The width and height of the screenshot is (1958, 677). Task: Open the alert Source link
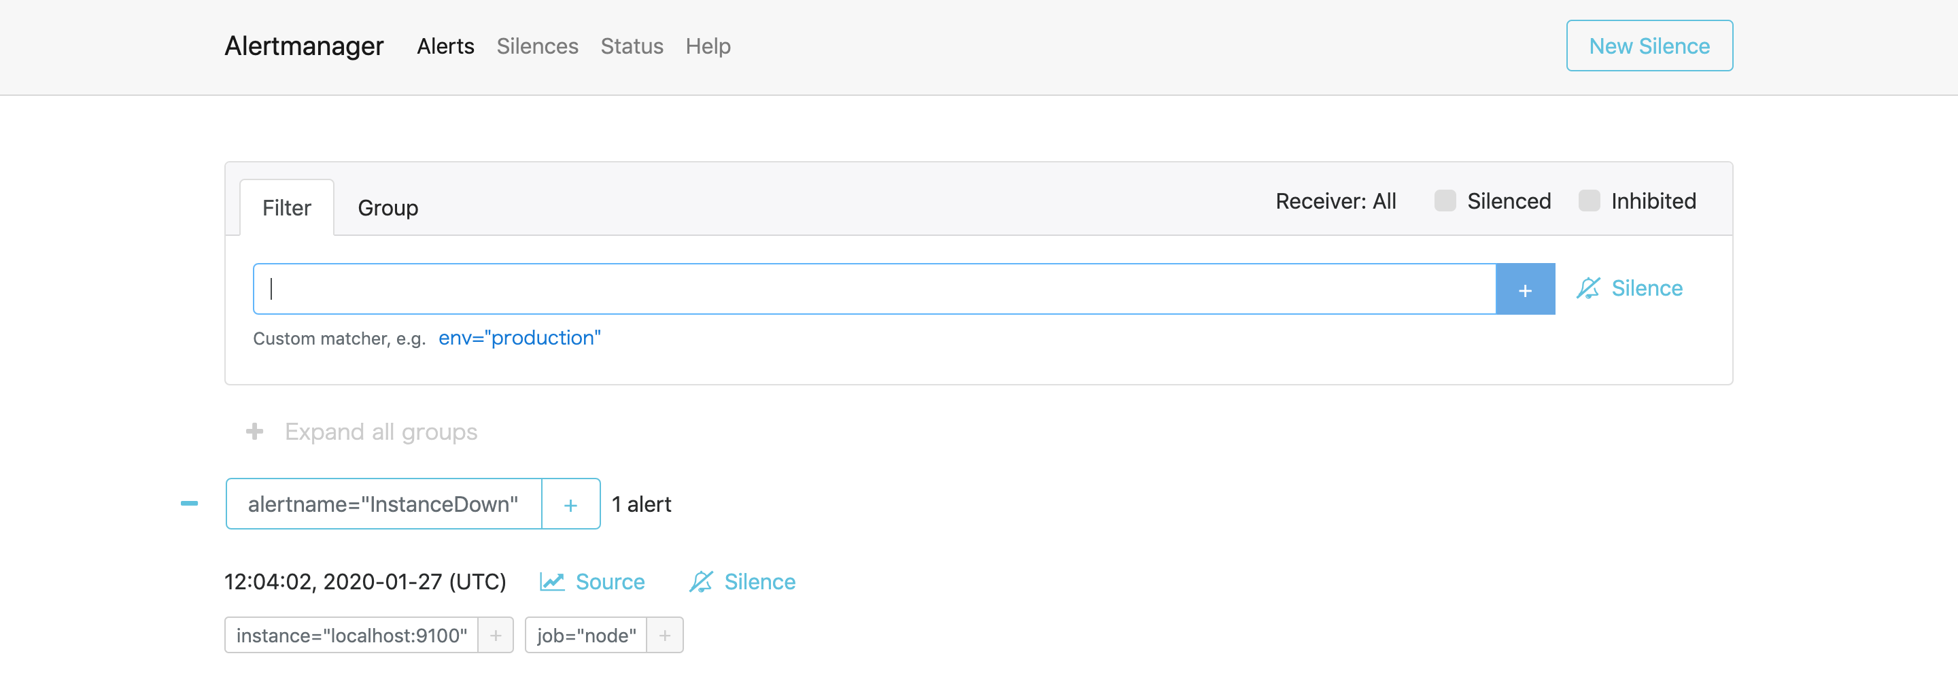pyautogui.click(x=592, y=582)
